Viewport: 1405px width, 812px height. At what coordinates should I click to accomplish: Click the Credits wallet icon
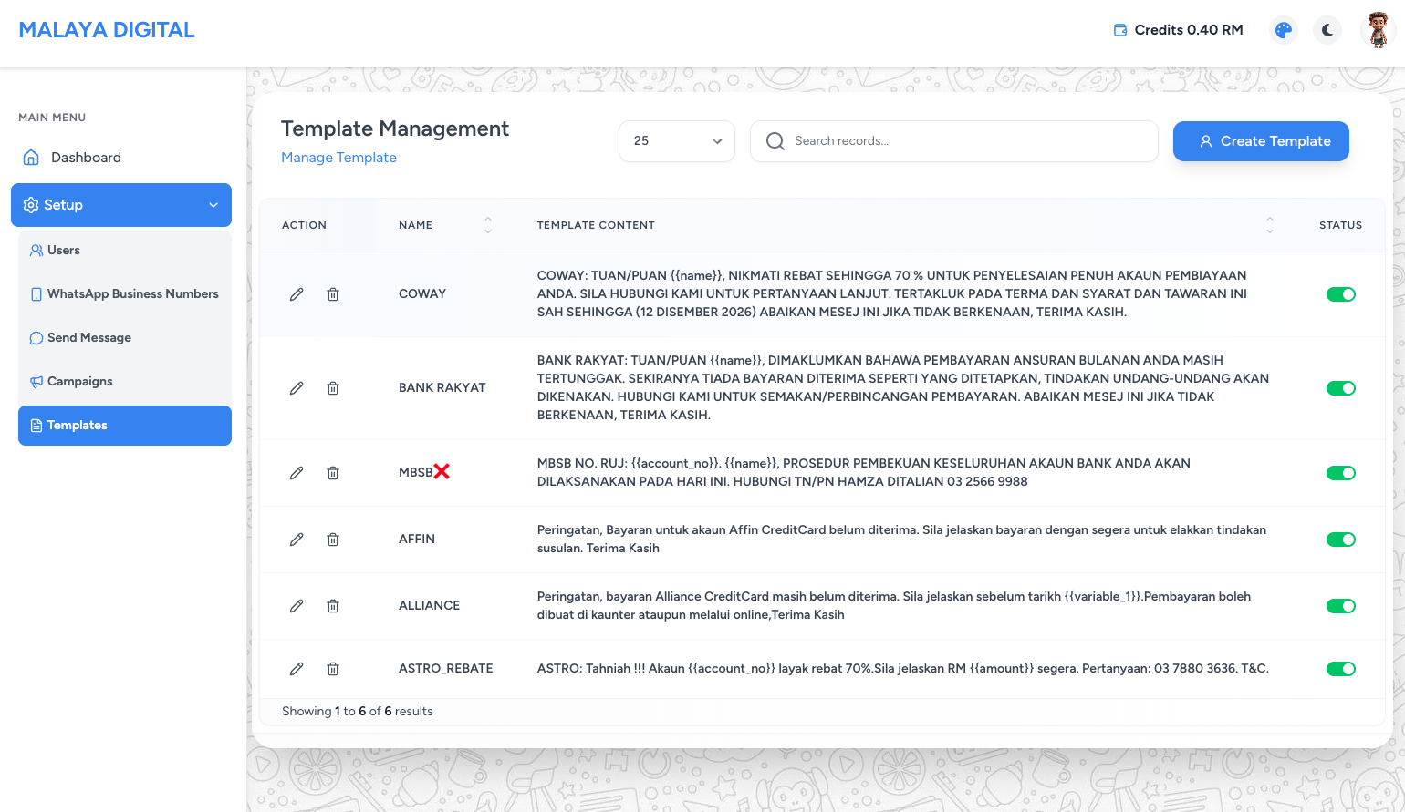(1120, 30)
